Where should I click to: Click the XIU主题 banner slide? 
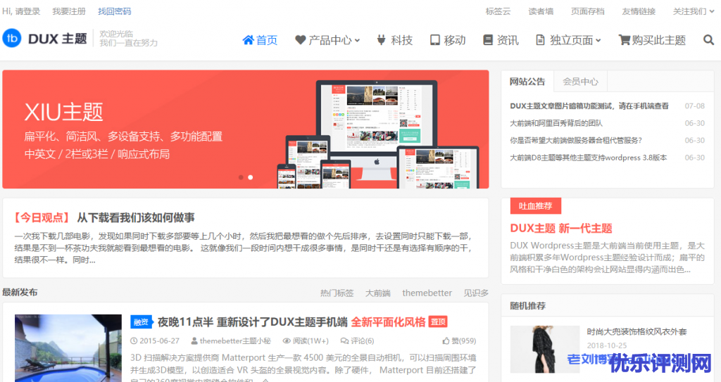pos(246,129)
